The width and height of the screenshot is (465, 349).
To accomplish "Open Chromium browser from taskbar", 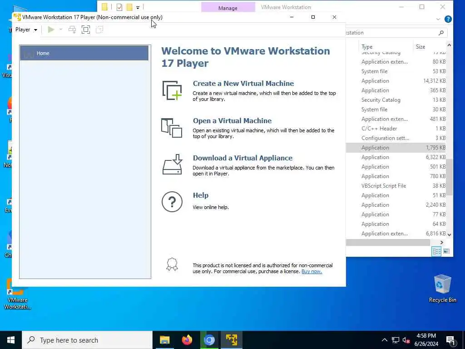I will click(x=209, y=340).
